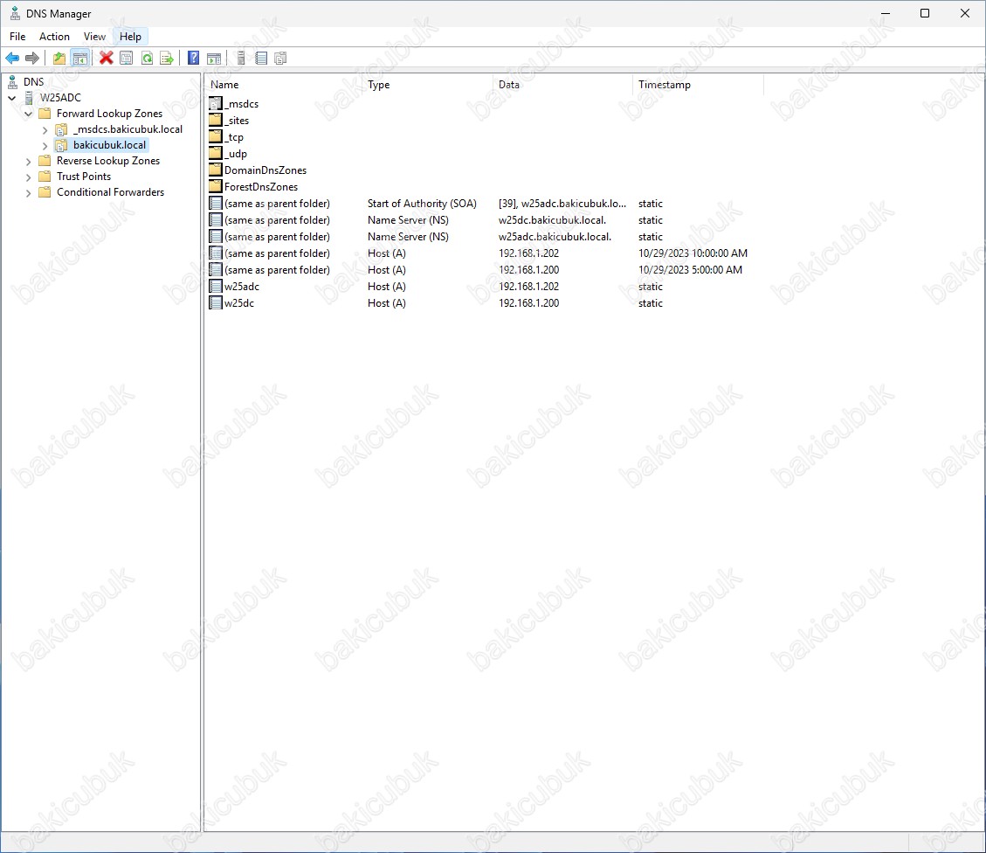Select Reverse Lookup Zones in tree
Image resolution: width=986 pixels, height=853 pixels.
click(108, 161)
